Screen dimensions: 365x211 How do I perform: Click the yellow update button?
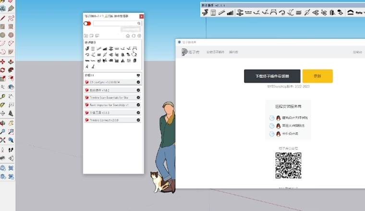click(x=317, y=76)
